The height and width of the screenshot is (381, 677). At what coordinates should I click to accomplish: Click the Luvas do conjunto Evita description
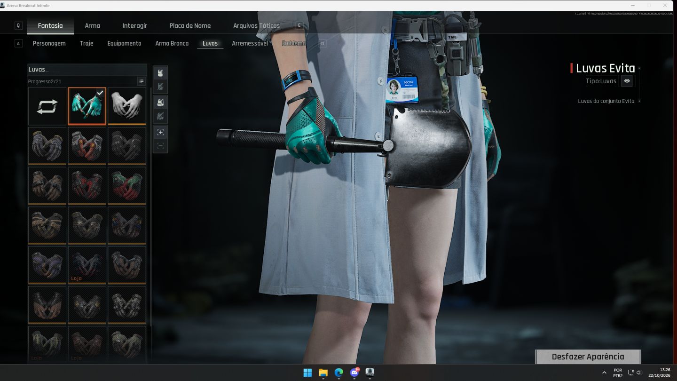606,101
